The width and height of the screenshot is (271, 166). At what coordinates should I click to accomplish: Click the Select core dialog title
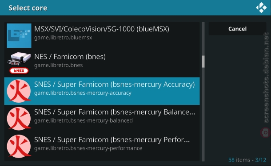pyautogui.click(x=28, y=8)
